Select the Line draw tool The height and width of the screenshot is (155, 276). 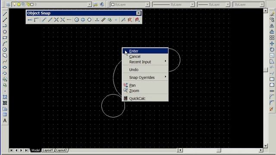coord(5,14)
